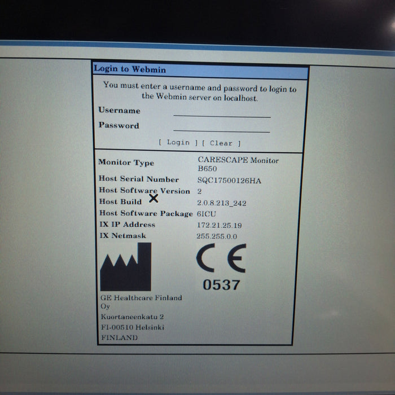Click the 'Host Software Version' label
395x395 pixels.
(144, 191)
